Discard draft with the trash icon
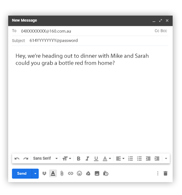 click(x=165, y=174)
